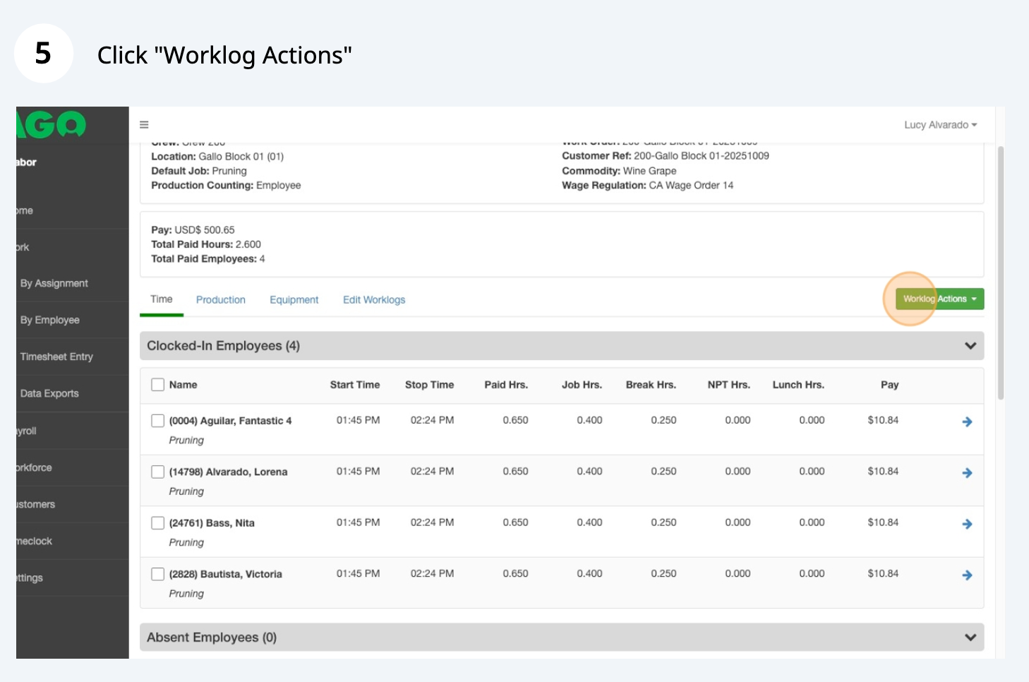Switch to the Equipment tab
This screenshot has width=1029, height=682.
tap(294, 300)
